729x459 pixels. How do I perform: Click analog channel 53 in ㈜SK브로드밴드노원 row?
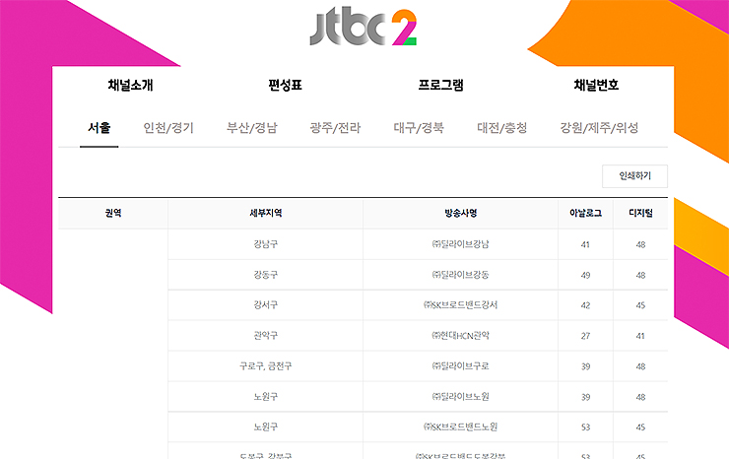click(x=585, y=427)
